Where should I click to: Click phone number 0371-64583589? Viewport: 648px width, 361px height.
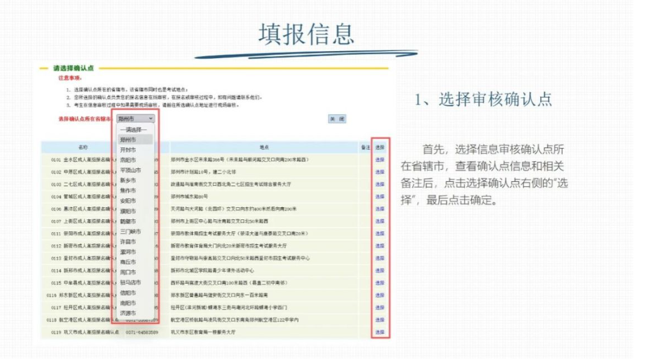142,332
